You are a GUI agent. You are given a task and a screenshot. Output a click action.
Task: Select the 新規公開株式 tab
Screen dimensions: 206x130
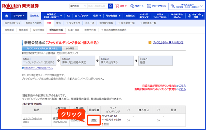(56, 30)
